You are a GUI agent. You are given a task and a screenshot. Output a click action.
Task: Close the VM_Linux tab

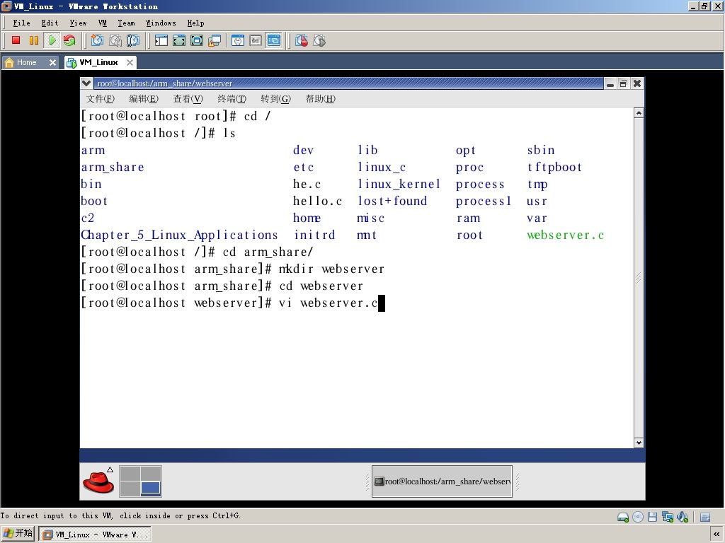click(x=130, y=62)
